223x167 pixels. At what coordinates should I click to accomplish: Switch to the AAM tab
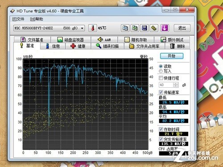coord(104,40)
